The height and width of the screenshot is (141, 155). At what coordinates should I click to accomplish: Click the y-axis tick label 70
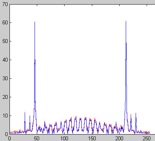[x=5, y=4]
